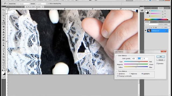This screenshot has height=96, width=172.
Task: Select the 3D Rotate tool
Action: (3, 60)
